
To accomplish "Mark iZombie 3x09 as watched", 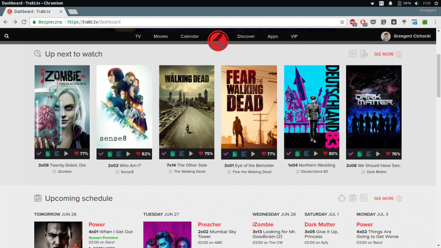I will 39,154.
